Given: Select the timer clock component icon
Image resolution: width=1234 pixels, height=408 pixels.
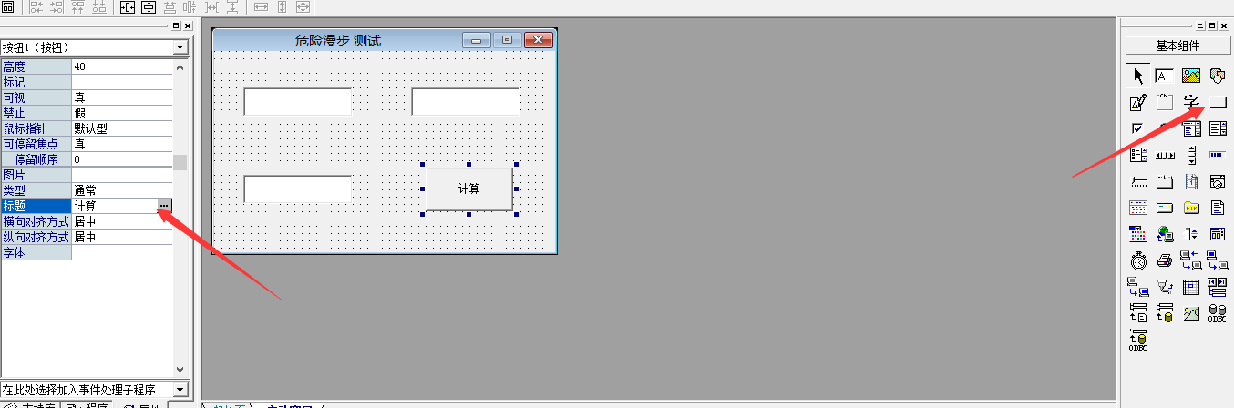Looking at the screenshot, I should [x=1138, y=261].
